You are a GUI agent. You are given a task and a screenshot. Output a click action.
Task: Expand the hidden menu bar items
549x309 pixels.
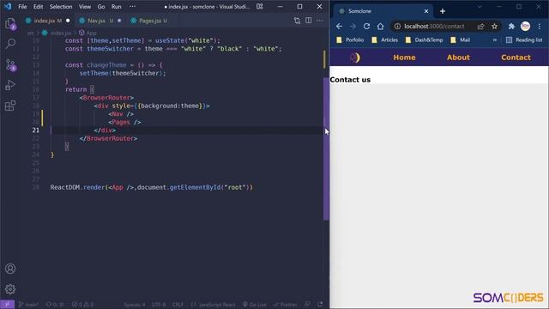tap(132, 7)
